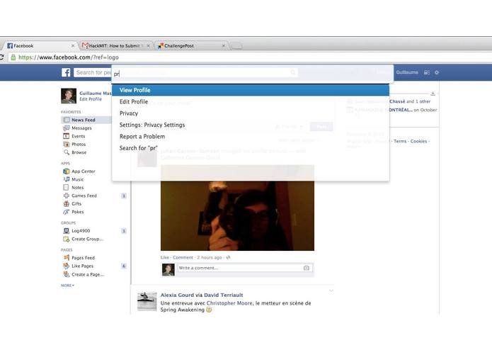
Task: Click Alexia Gourd post avatar thumbnail
Action: [x=147, y=301]
